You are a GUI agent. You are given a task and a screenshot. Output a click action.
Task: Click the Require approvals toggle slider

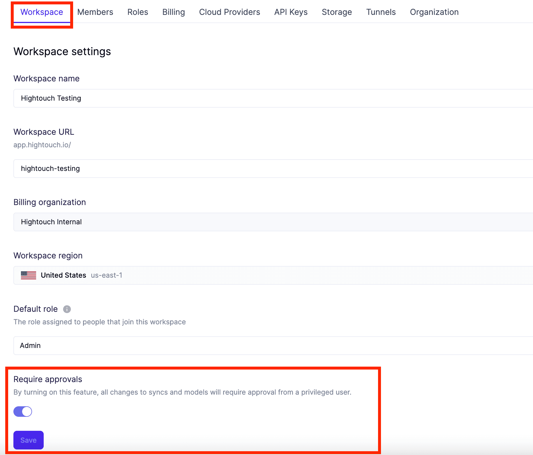pyautogui.click(x=22, y=411)
